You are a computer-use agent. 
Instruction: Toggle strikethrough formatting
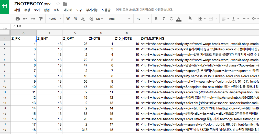coord(171,19)
